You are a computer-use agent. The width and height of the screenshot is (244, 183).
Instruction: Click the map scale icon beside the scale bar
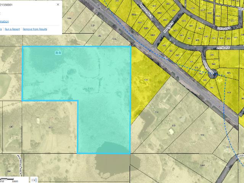34,180
